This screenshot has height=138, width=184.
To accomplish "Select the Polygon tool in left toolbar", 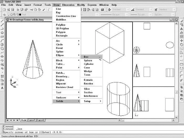I will tap(2, 33).
